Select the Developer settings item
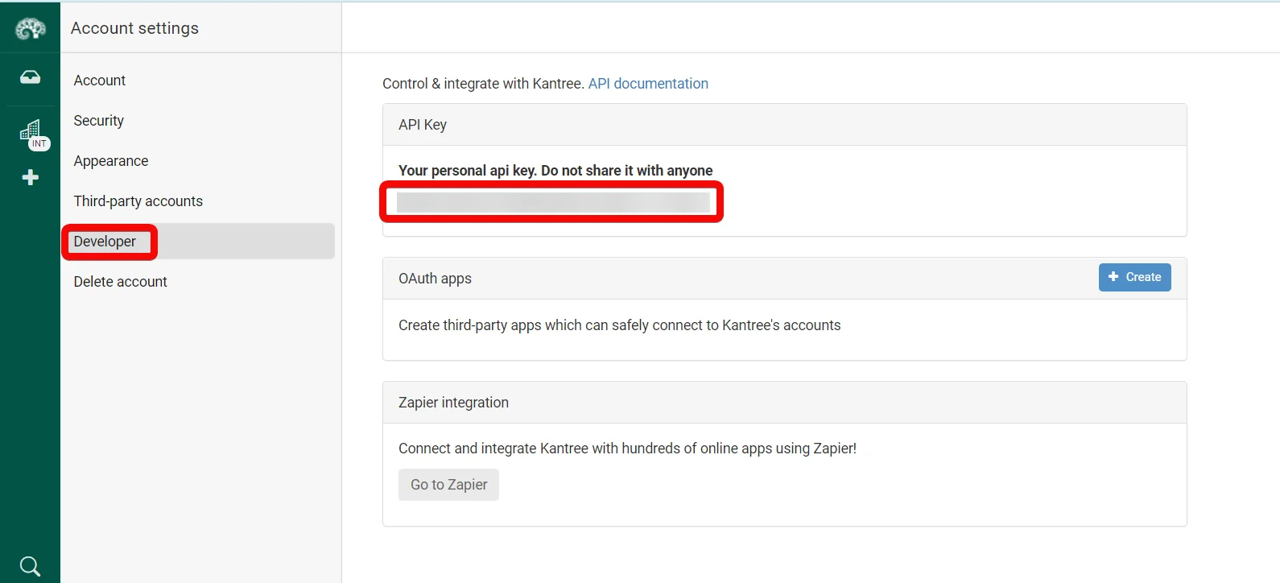This screenshot has height=583, width=1280. point(198,242)
